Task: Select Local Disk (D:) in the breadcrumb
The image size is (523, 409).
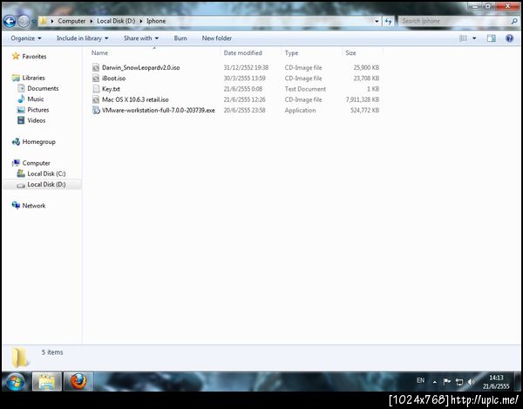Action: tap(116, 21)
